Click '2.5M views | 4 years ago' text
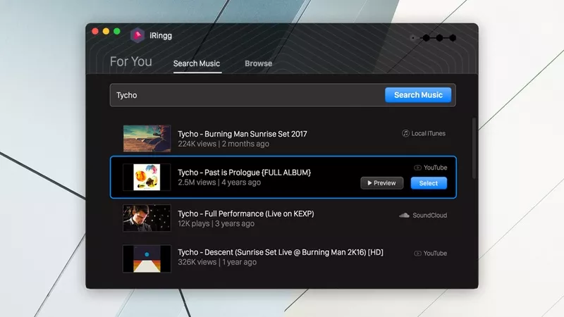Viewport: 564px width, 317px height. (219, 182)
